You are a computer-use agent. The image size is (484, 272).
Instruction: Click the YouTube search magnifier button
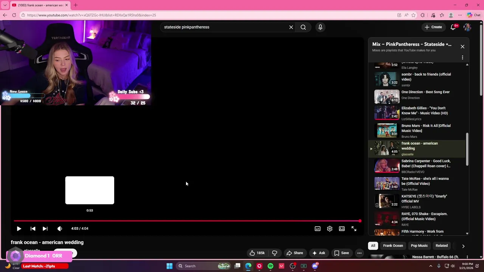coord(303,27)
